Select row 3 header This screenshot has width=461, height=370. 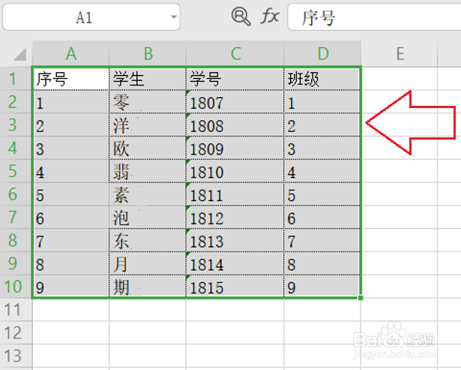16,125
